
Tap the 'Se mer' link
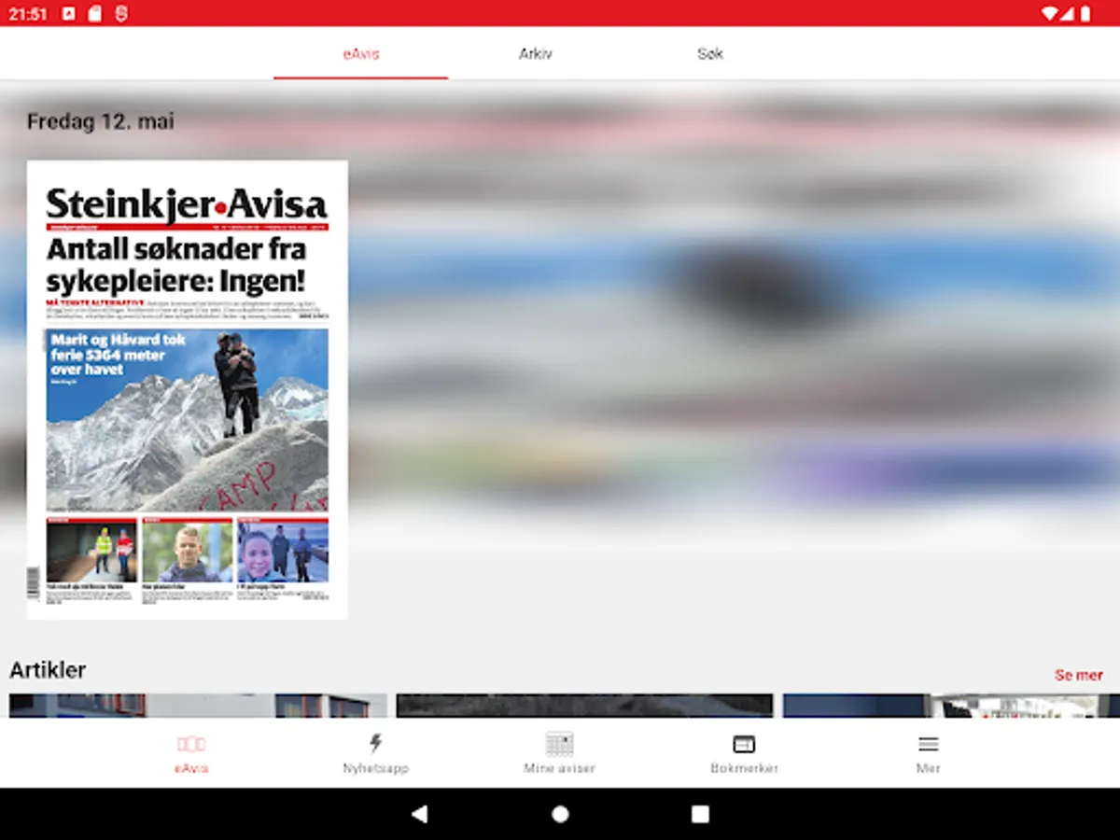(x=1078, y=675)
